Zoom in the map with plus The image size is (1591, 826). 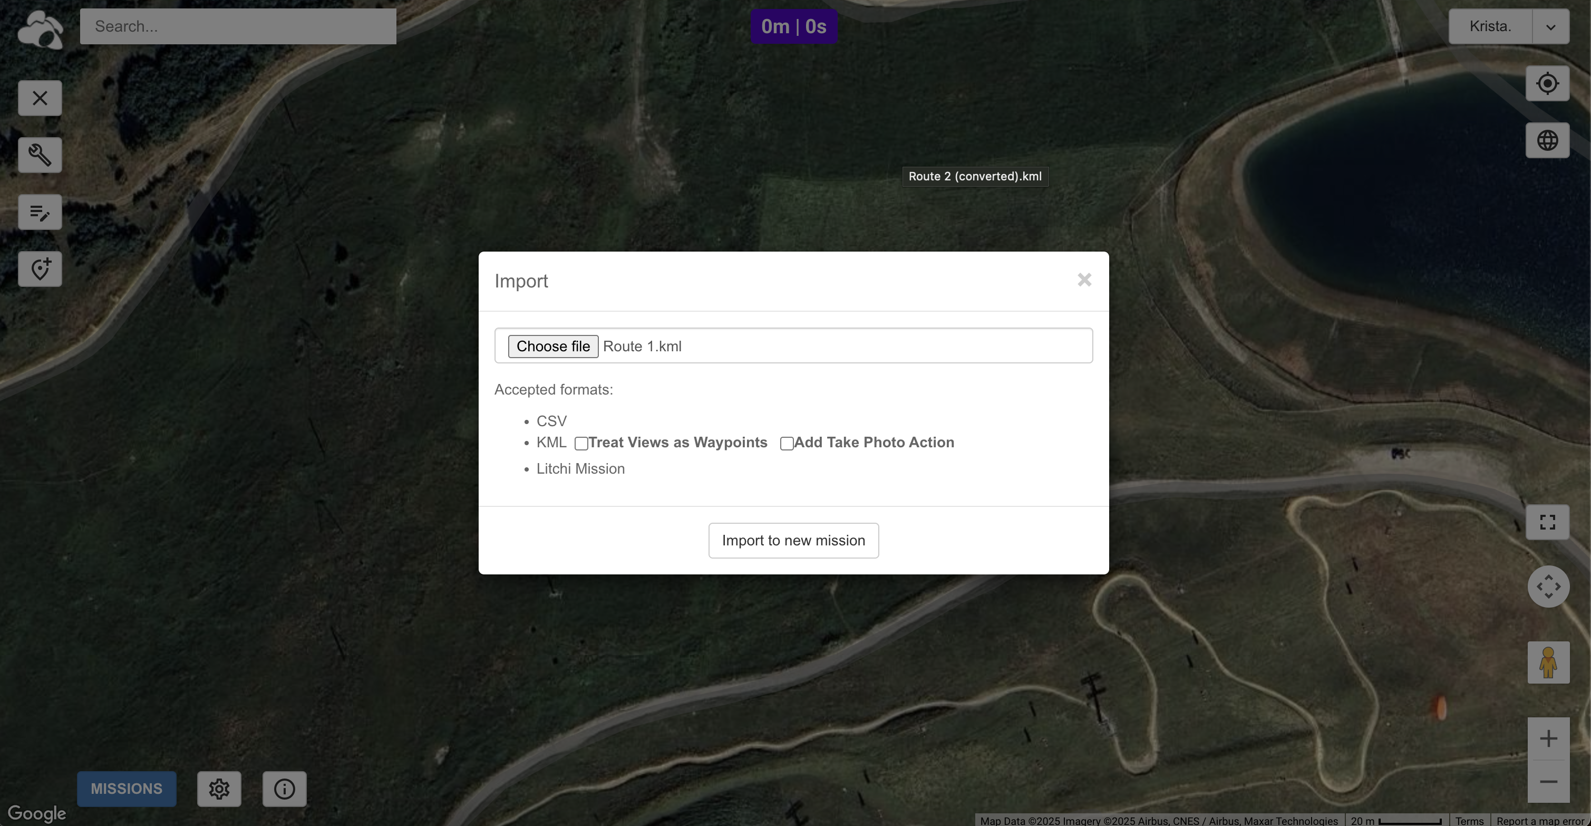pos(1548,739)
